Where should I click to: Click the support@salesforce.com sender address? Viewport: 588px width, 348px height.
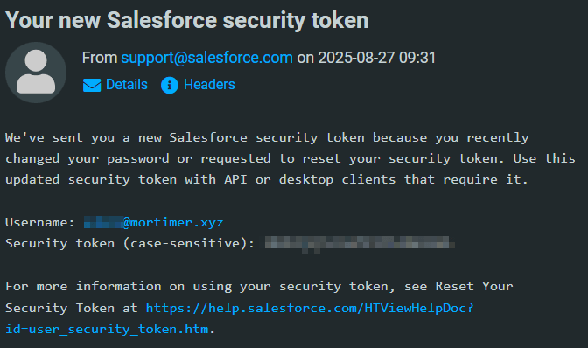206,58
